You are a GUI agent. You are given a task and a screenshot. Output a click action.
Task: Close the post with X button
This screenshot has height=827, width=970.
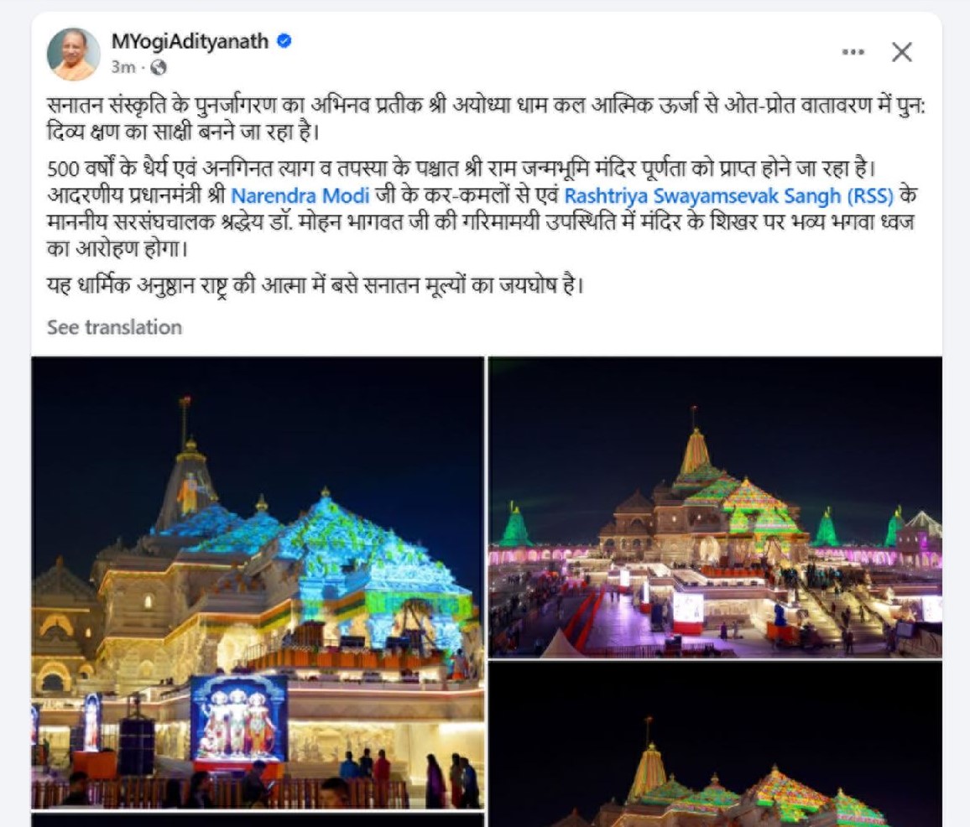click(902, 52)
